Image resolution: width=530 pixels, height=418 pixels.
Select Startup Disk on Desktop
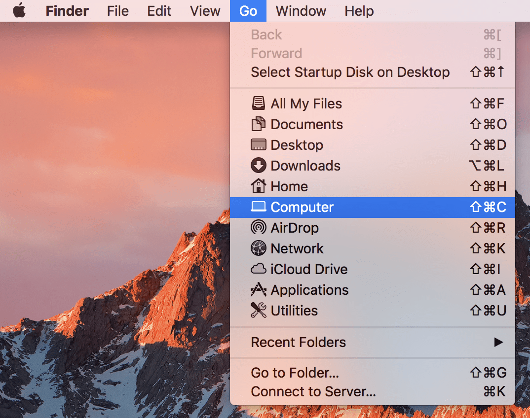(350, 72)
